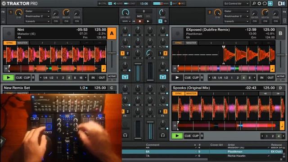Open Iceverb dropdown in FX unit 2
This screenshot has height=162, width=288.
click(x=236, y=21)
